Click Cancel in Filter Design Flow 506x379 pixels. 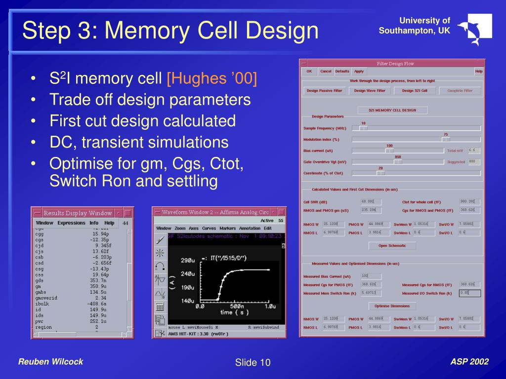tap(326, 71)
